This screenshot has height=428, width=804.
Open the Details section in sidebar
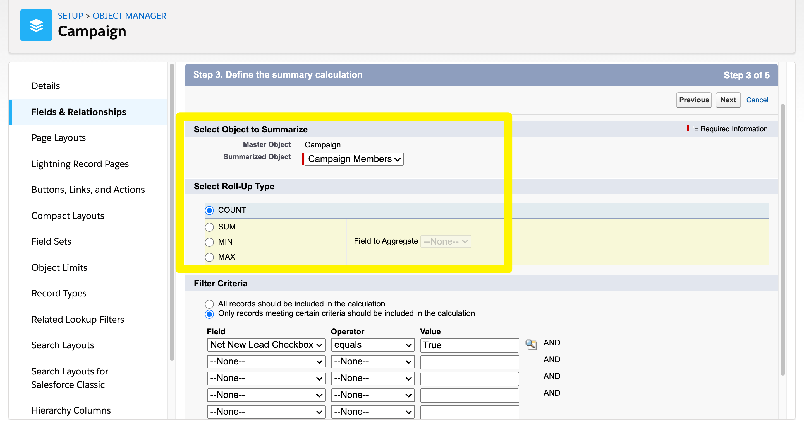(x=46, y=85)
